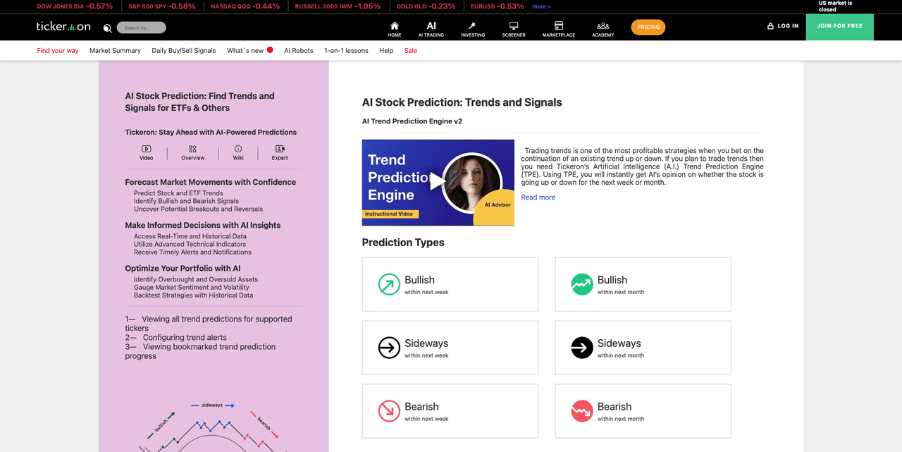This screenshot has height=452, width=902.
Task: Click RUSSELL 2000 IWM ticker
Action: [338, 6]
